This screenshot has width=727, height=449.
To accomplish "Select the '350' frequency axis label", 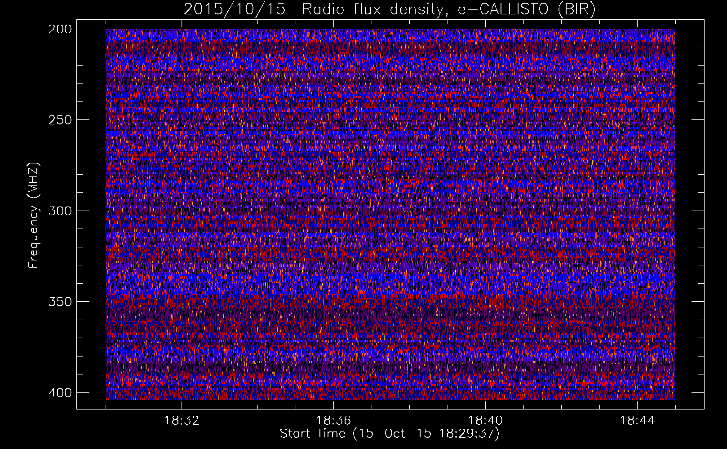I will (60, 301).
